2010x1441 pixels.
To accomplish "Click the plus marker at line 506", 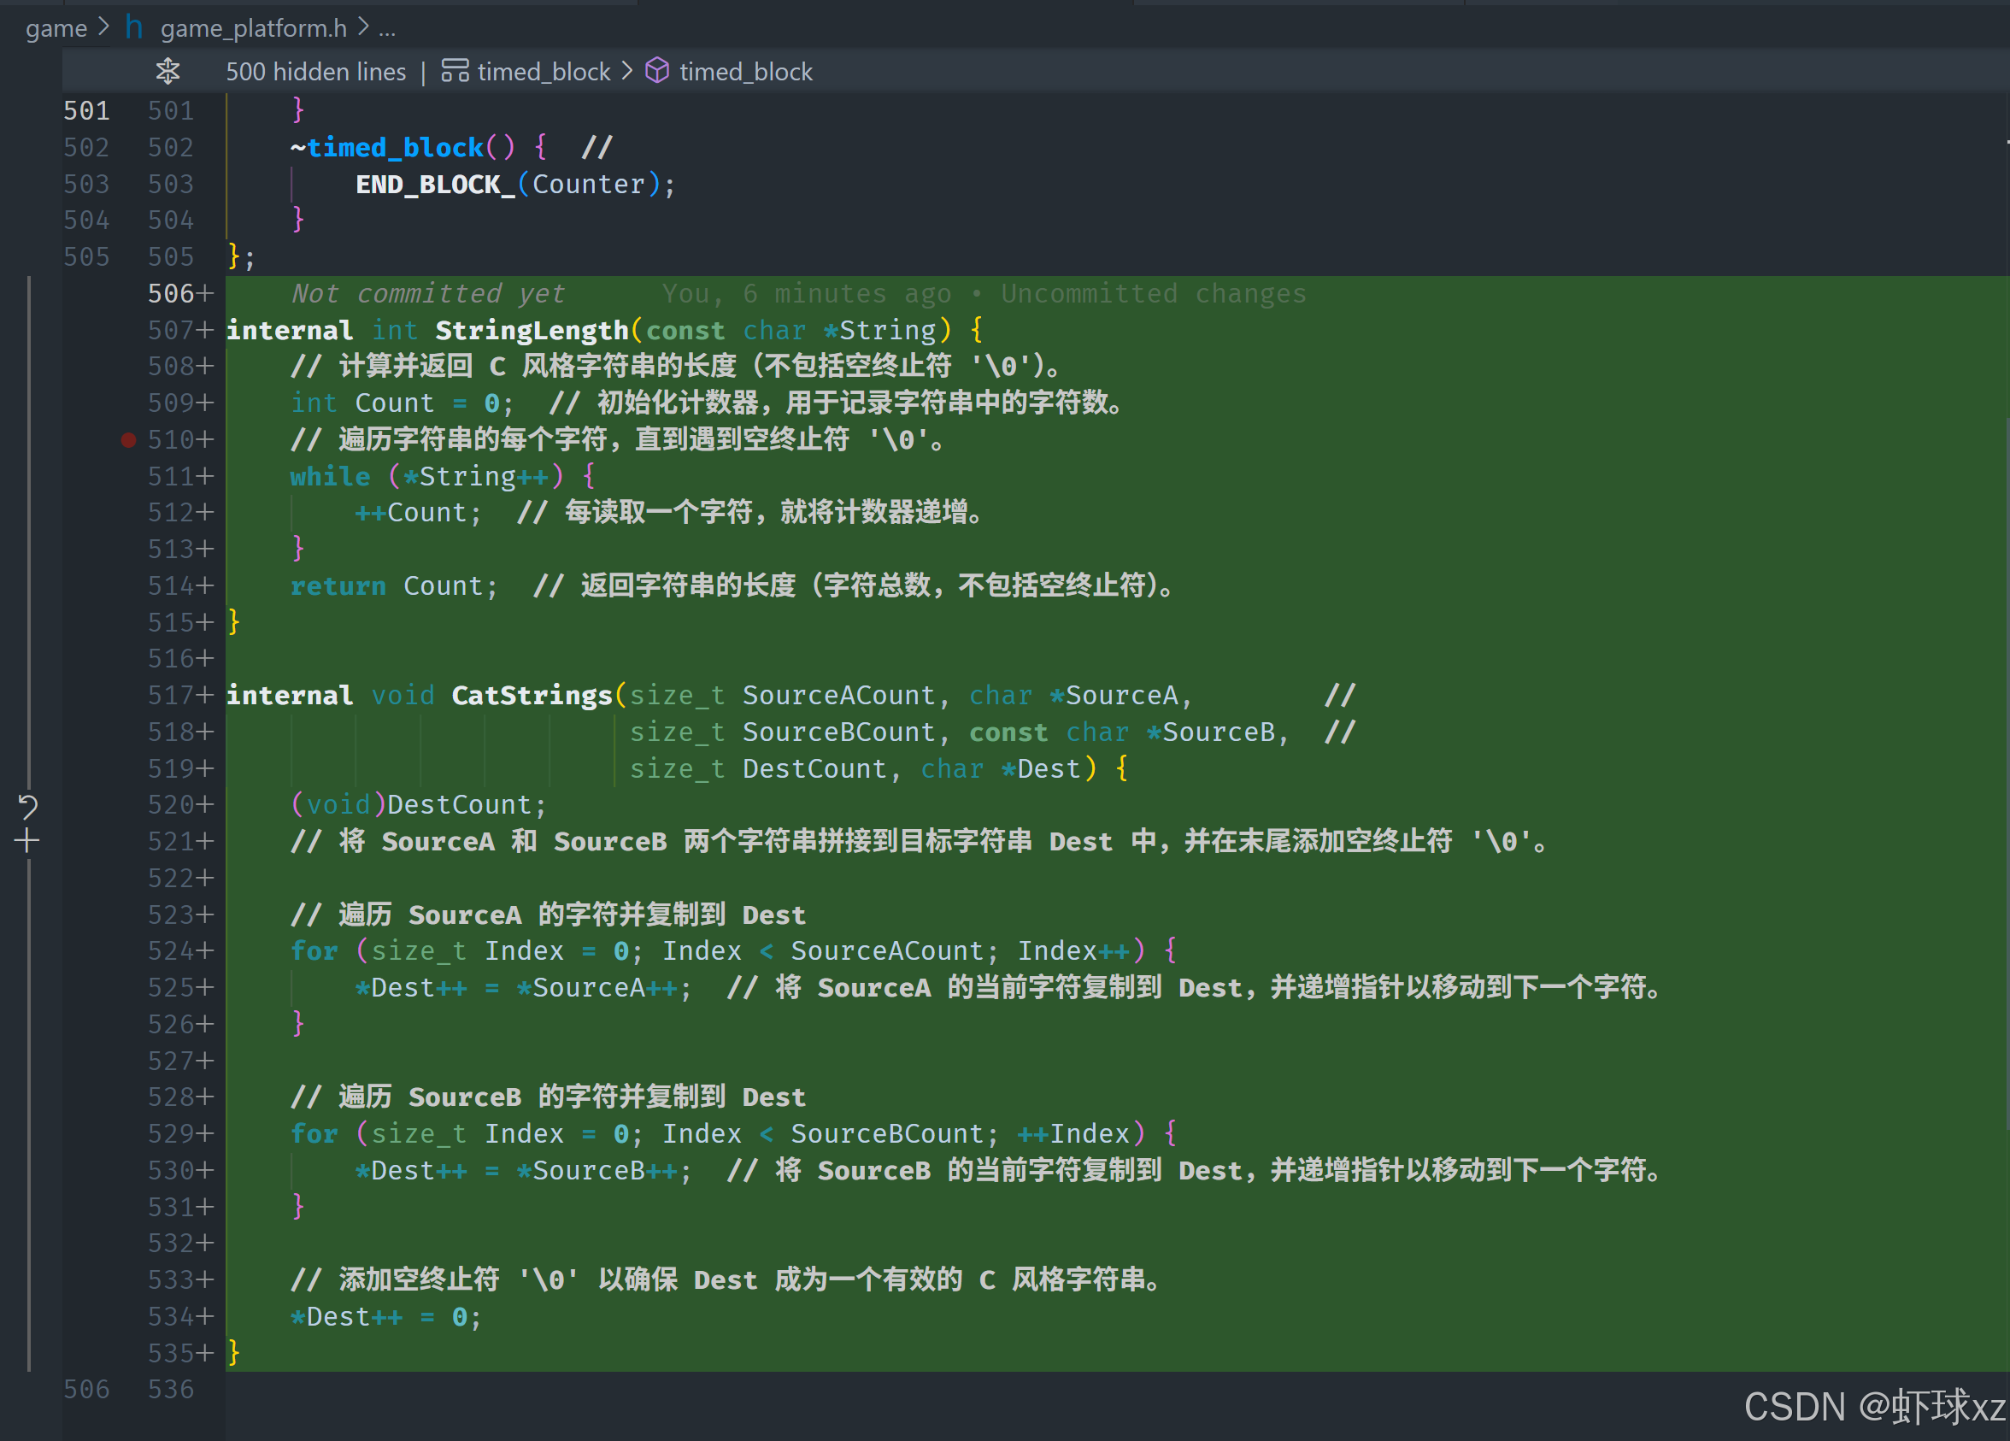I will tap(206, 293).
